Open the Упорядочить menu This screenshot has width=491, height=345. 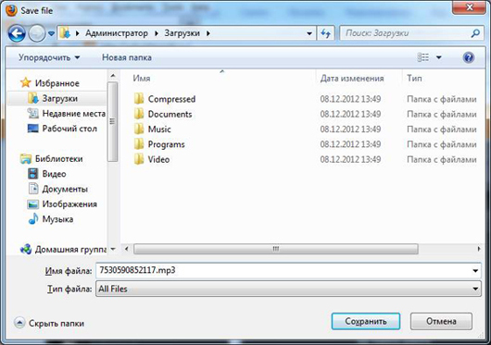click(x=49, y=57)
